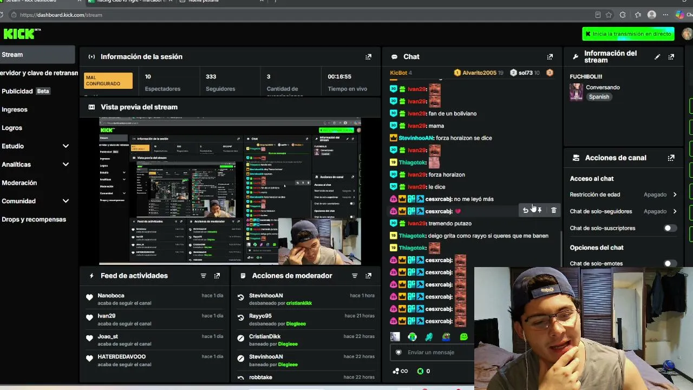Screen dimensions: 693x390
Task: Open the browser settings and more menu
Action: (666, 15)
